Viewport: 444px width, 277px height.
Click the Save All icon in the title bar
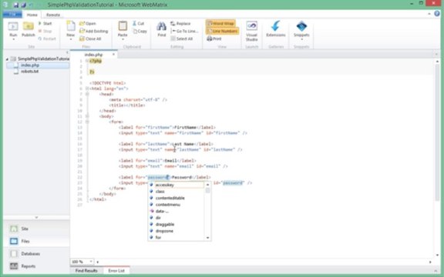pyautogui.click(x=24, y=5)
